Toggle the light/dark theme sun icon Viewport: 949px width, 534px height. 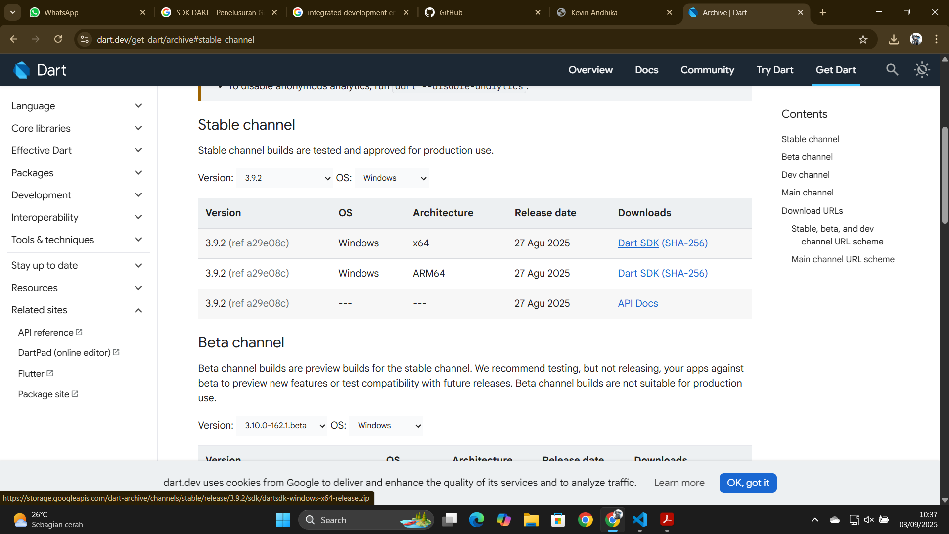point(922,70)
